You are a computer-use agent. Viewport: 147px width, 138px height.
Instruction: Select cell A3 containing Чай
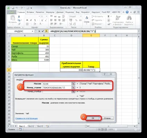[x=25, y=50]
